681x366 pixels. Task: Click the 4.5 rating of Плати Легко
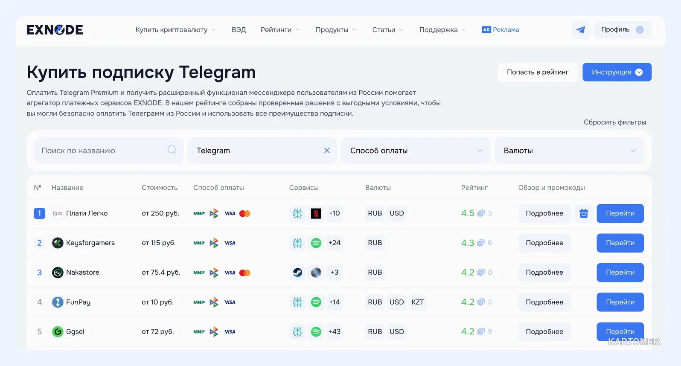pos(468,213)
